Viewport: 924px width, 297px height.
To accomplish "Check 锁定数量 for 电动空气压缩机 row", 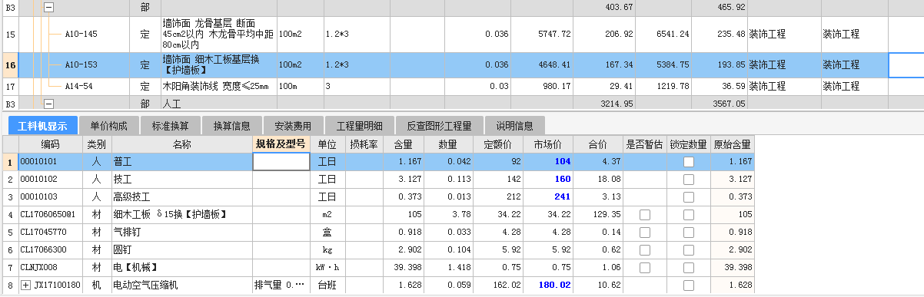I will (x=688, y=285).
